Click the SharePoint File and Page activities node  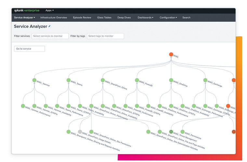point(160,132)
